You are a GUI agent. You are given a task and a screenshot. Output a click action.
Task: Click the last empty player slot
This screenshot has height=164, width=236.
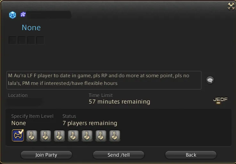click(115, 136)
